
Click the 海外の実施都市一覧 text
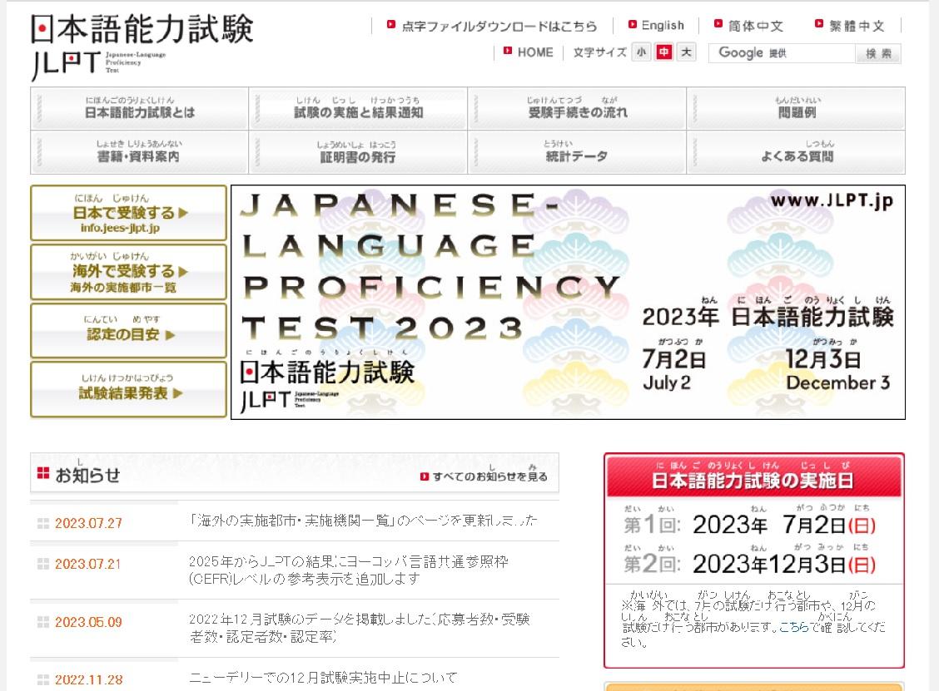click(123, 287)
